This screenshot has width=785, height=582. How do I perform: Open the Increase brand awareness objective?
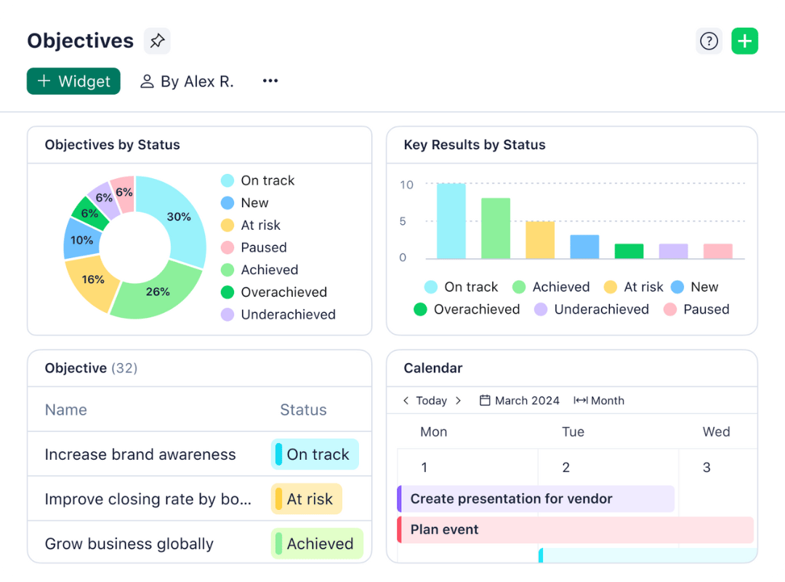140,454
